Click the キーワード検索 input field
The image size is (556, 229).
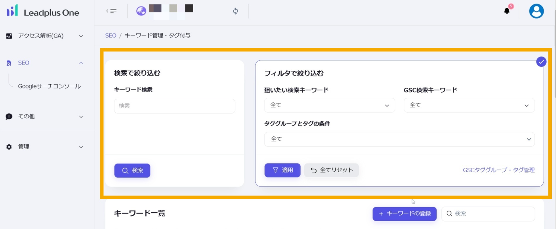point(174,106)
